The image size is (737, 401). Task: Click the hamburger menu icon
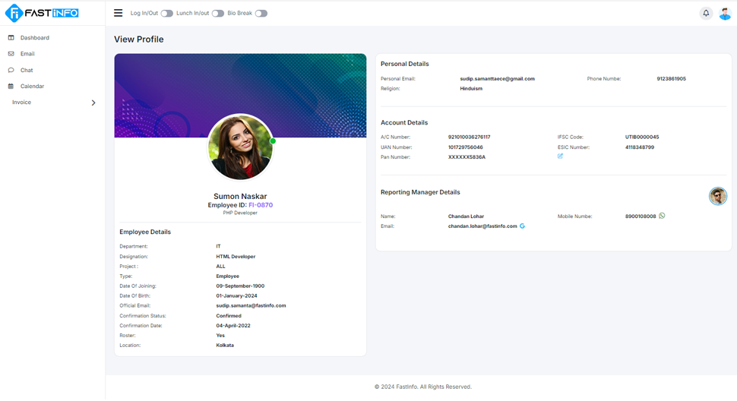coord(118,13)
